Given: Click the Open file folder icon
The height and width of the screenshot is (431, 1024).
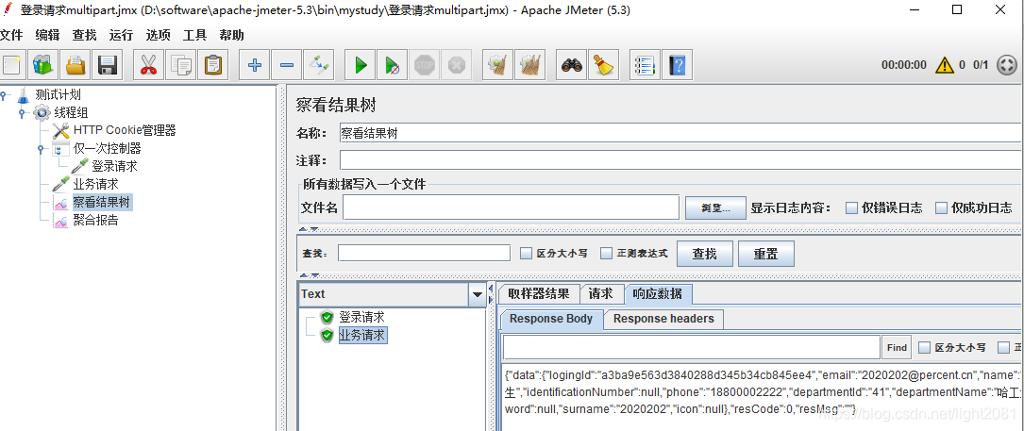Looking at the screenshot, I should pyautogui.click(x=75, y=65).
